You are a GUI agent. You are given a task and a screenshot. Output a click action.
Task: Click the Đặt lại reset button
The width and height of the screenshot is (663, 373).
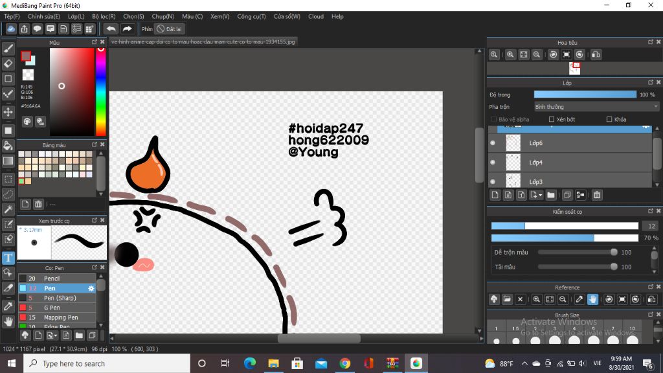click(169, 28)
